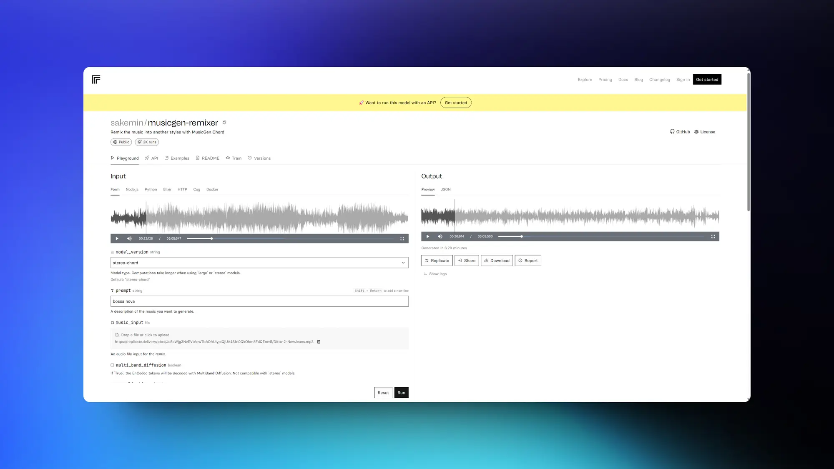Click black Get started button in header
This screenshot has width=834, height=469.
pos(707,80)
